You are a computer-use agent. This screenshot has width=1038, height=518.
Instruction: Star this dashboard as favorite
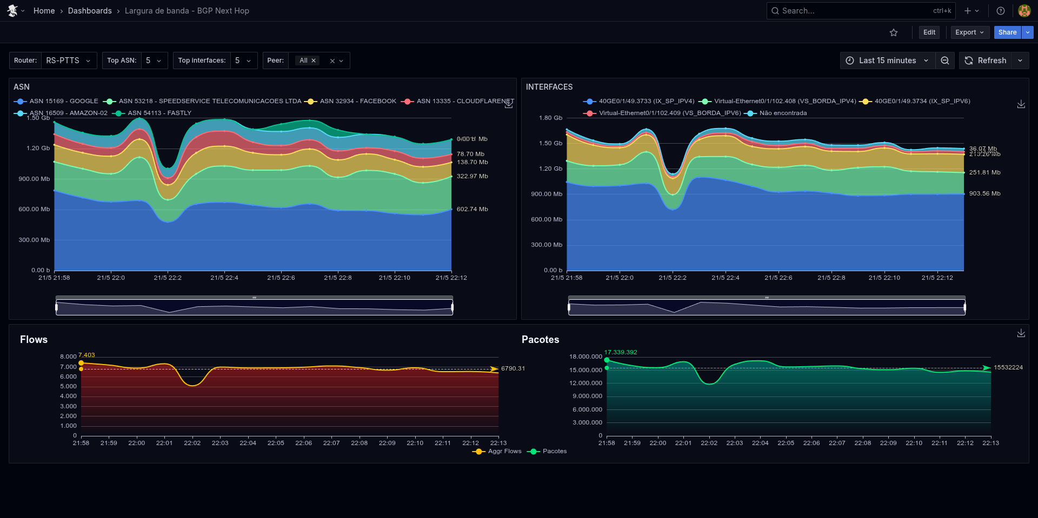pyautogui.click(x=894, y=32)
